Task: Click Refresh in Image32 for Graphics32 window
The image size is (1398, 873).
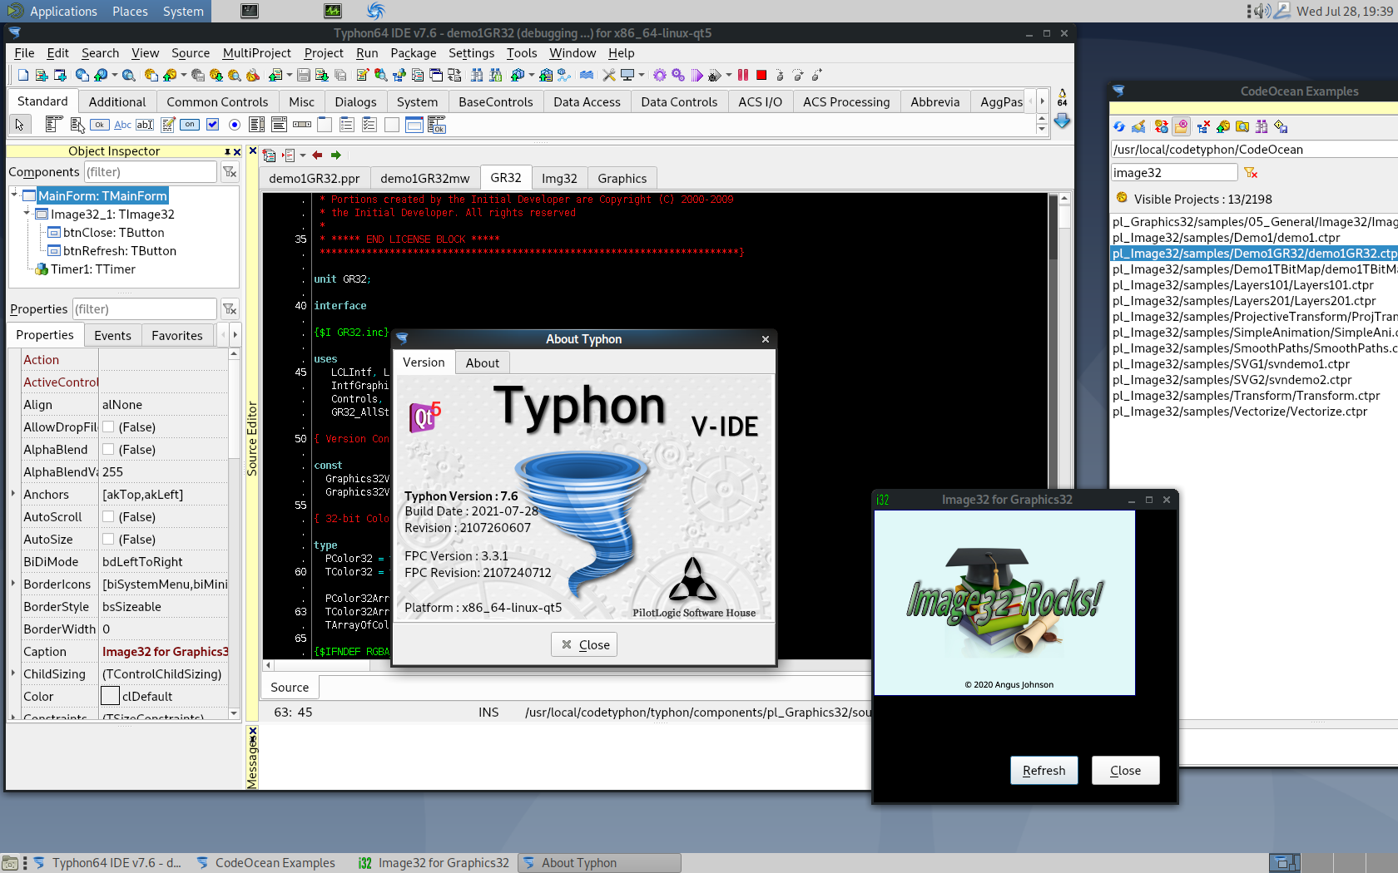Action: [x=1044, y=771]
